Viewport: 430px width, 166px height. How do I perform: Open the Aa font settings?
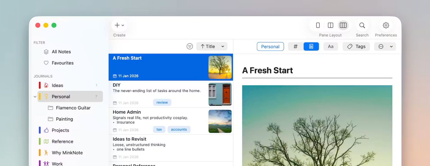click(331, 47)
